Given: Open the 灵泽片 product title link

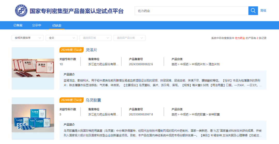Looking at the screenshot, I should point(91,50).
